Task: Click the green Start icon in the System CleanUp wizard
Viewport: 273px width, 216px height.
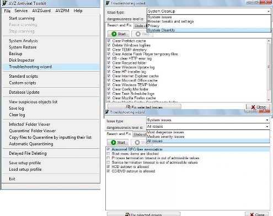Action: coord(114,34)
